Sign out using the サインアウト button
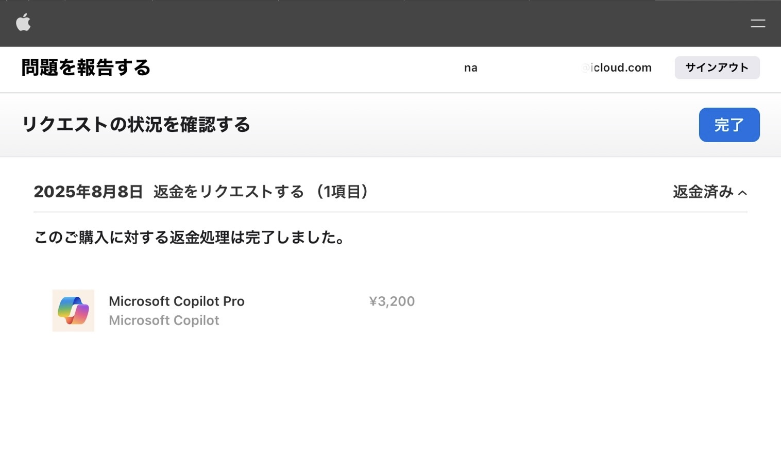This screenshot has height=475, width=781. [717, 67]
